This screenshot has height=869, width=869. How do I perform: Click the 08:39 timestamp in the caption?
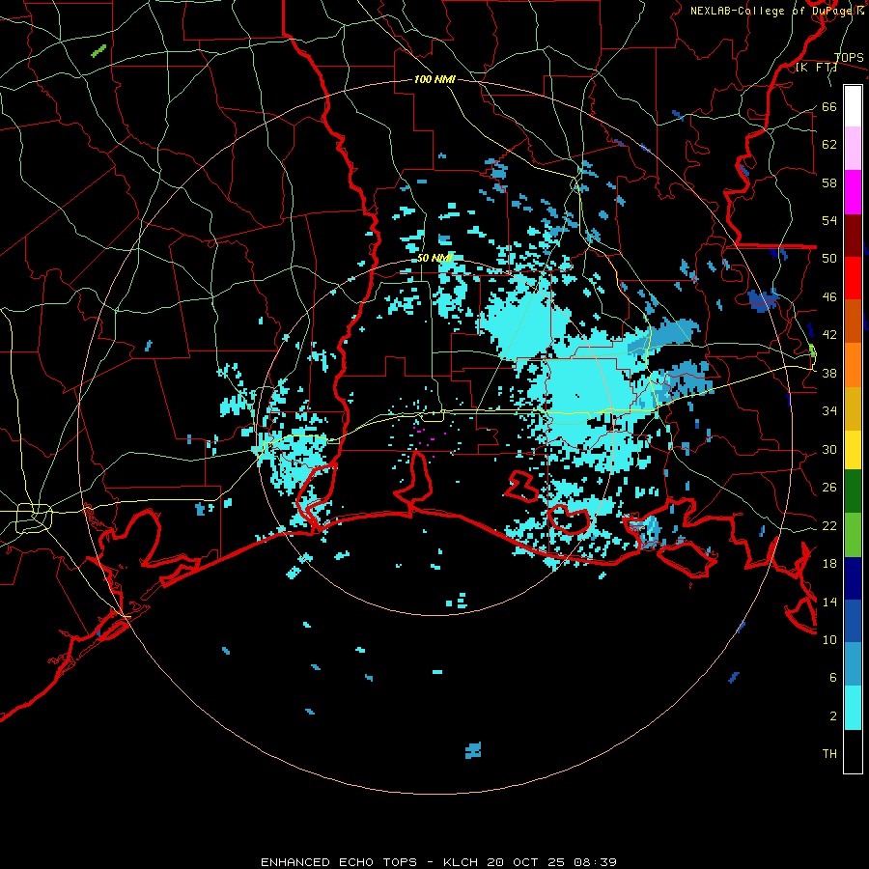(x=596, y=862)
